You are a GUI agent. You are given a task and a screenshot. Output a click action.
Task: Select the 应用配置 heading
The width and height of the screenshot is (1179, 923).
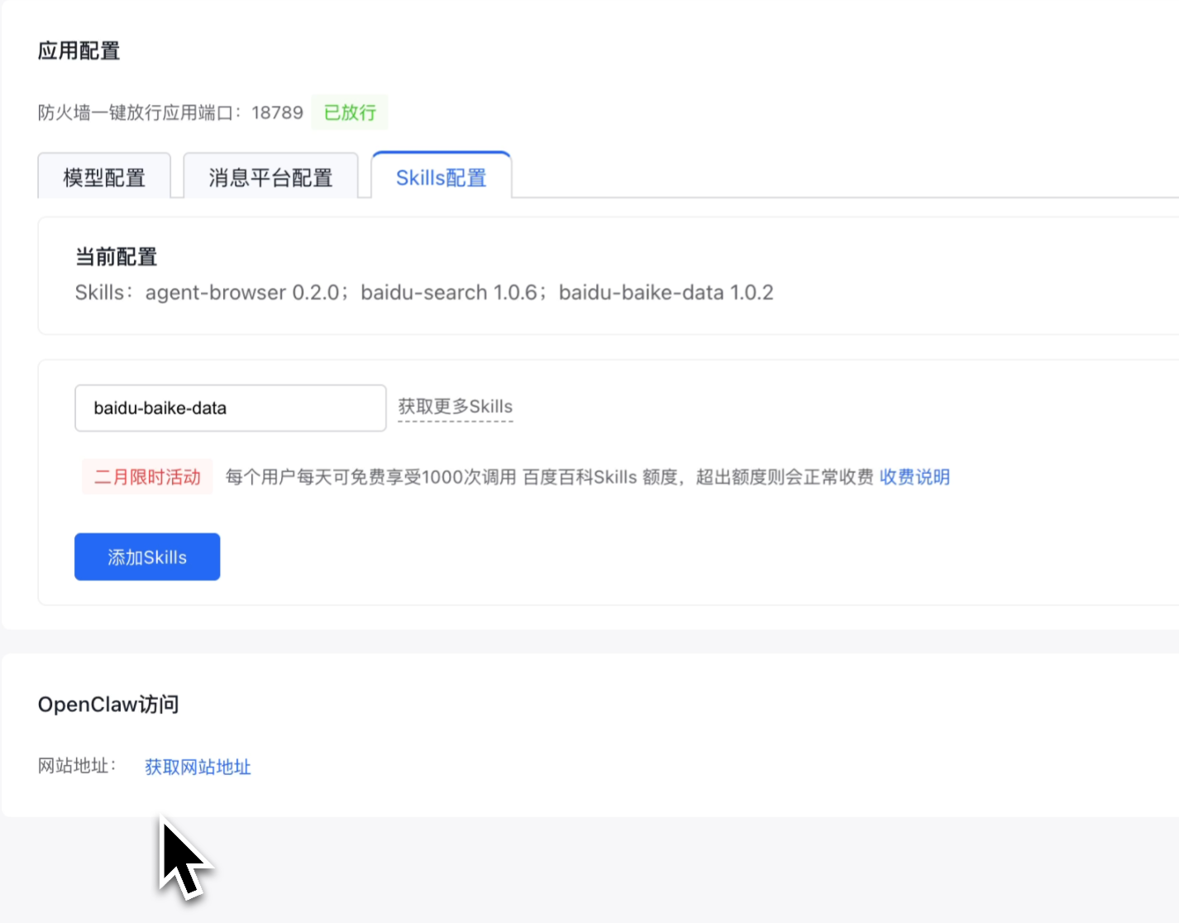(x=79, y=50)
